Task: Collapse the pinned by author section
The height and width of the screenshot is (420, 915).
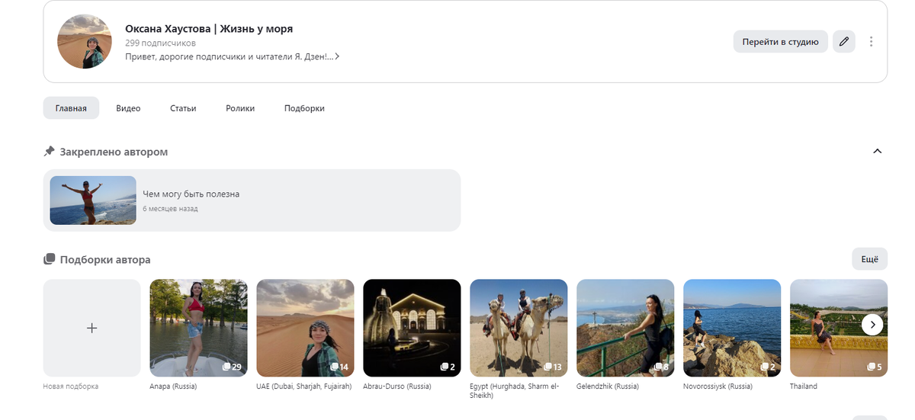Action: coord(877,152)
